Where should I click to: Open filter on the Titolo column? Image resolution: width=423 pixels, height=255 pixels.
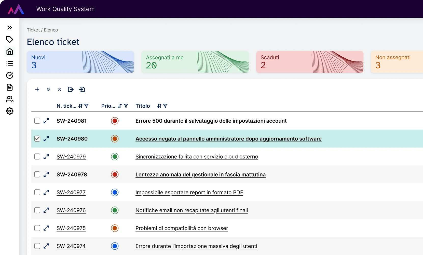(x=165, y=106)
